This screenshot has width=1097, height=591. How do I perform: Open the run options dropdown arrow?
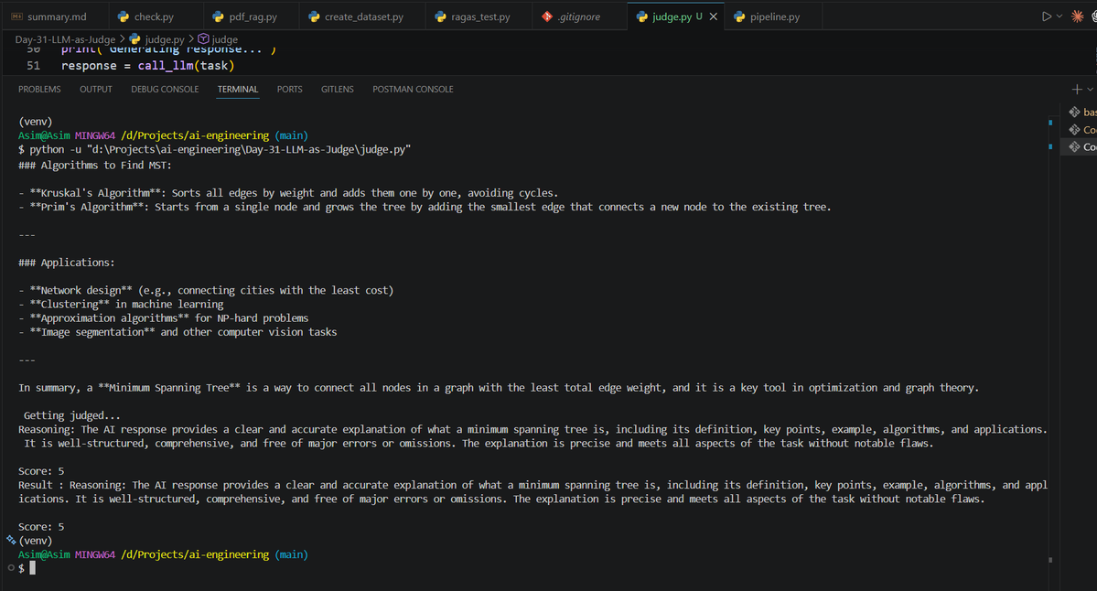point(1059,16)
